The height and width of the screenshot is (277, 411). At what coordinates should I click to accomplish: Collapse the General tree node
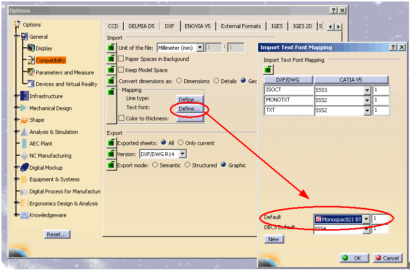[x=16, y=36]
